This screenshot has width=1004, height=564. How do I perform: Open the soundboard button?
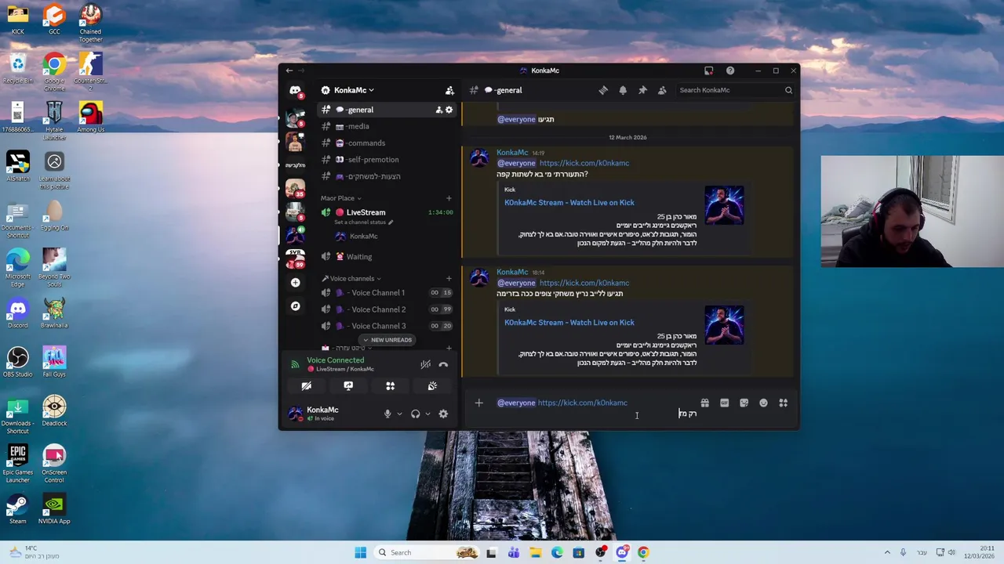click(432, 386)
